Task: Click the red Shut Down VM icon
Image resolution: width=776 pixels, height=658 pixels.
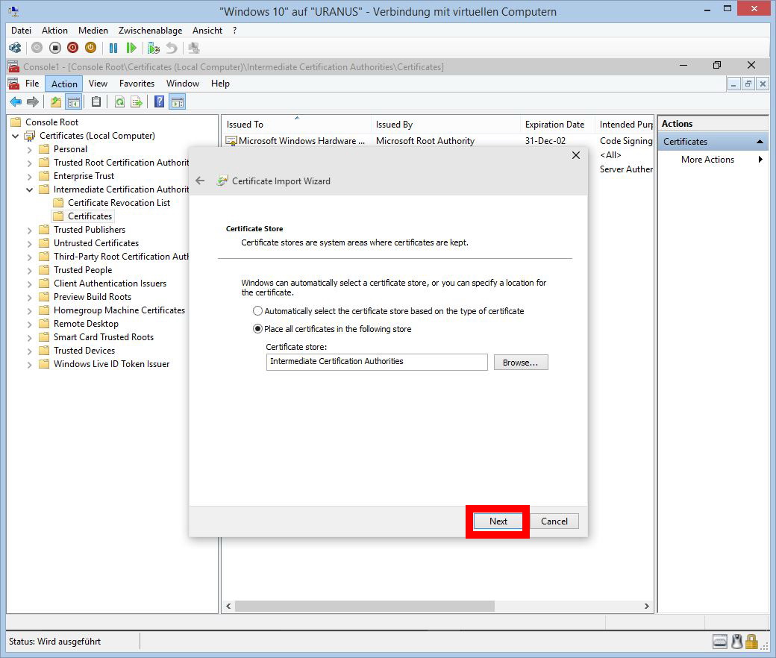Action: coord(72,48)
